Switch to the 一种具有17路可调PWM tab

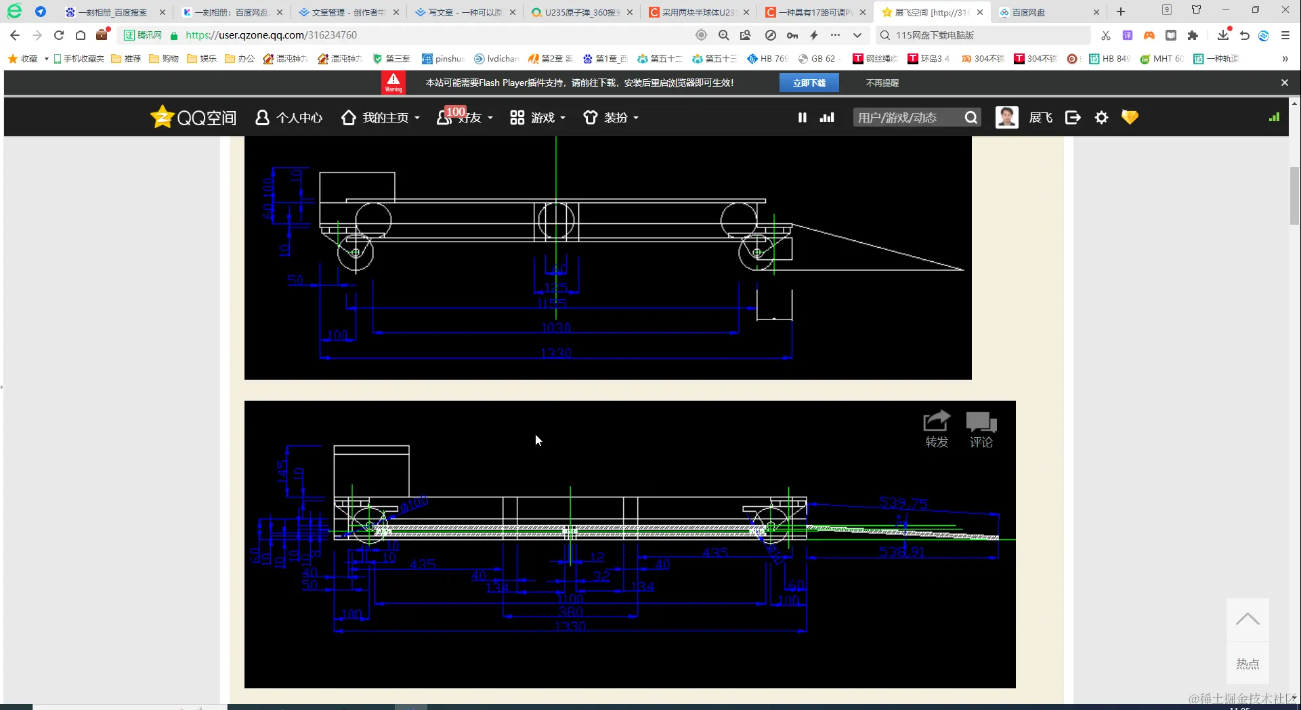click(815, 12)
